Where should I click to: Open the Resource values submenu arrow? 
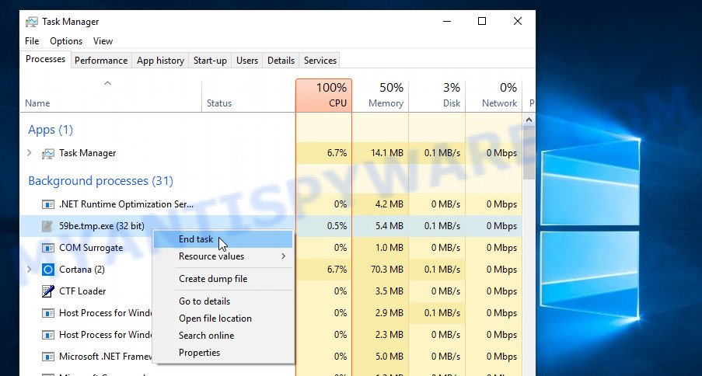tap(284, 256)
